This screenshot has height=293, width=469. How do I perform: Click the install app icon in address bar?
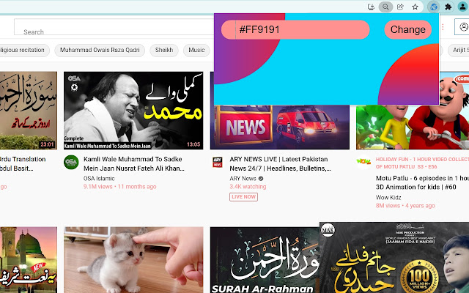[x=371, y=7]
